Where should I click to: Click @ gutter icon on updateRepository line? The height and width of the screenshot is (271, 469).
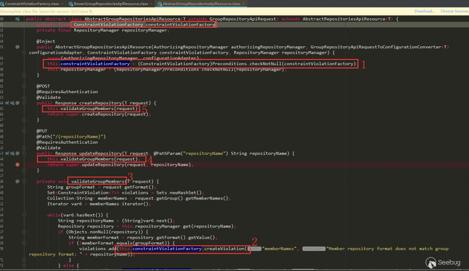coord(17,154)
